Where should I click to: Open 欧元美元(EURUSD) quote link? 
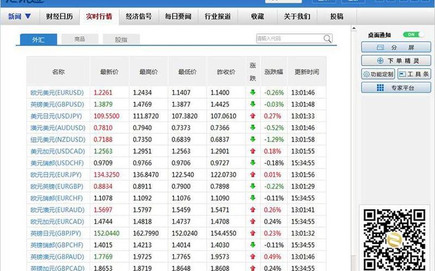[x=57, y=92]
